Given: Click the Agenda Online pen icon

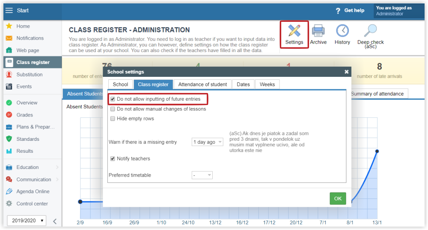Looking at the screenshot, I should click(x=9, y=191).
